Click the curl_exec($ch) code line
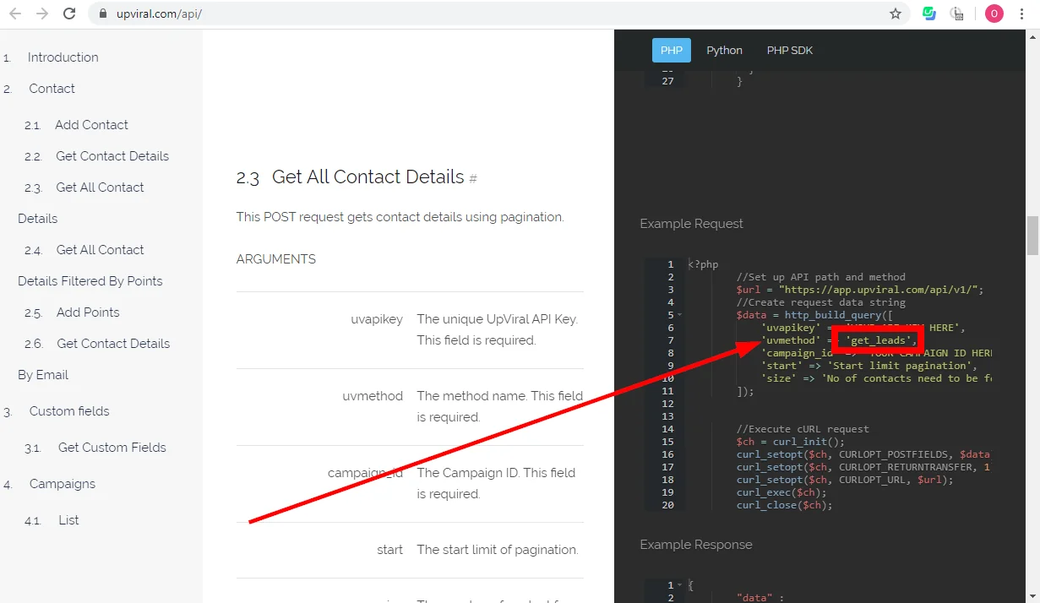 (781, 492)
